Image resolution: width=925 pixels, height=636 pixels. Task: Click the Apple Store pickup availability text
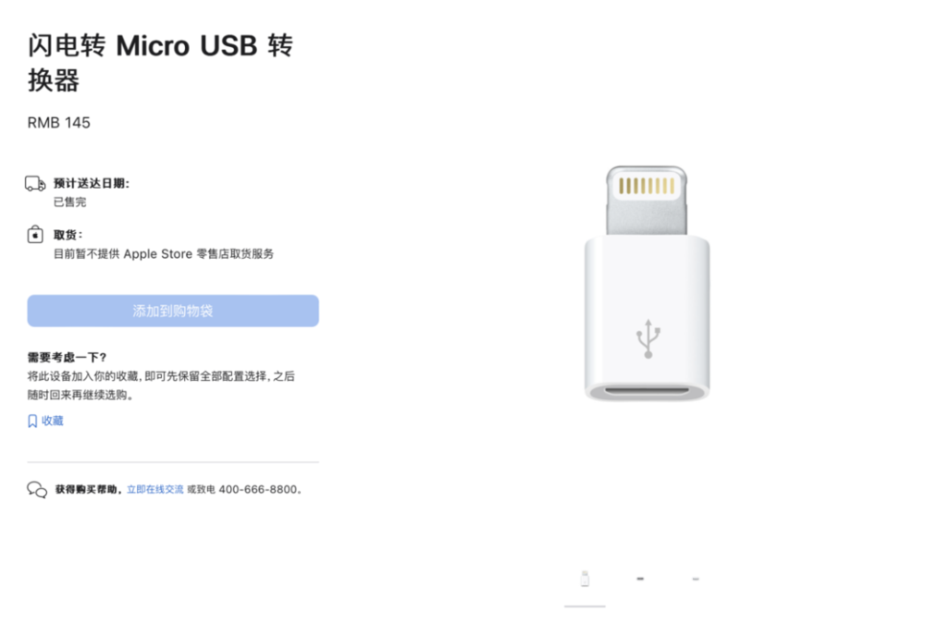pos(164,254)
